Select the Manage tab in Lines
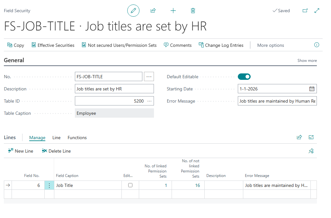 click(x=37, y=138)
